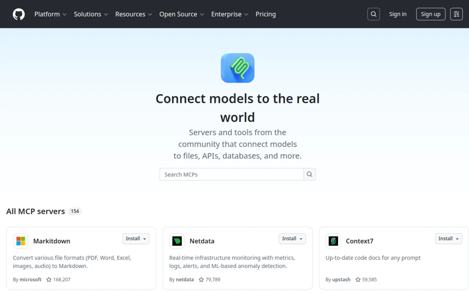Click "Up-to-date code docs for any prompt"
This screenshot has height=293, width=469.
(373, 258)
